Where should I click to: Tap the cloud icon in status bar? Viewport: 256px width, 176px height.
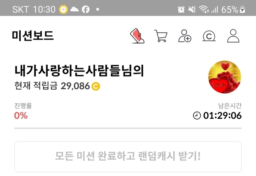(x=74, y=9)
